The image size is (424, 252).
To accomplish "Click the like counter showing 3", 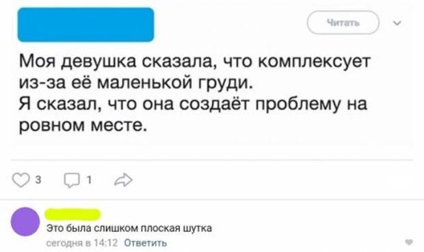I will [x=38, y=180].
